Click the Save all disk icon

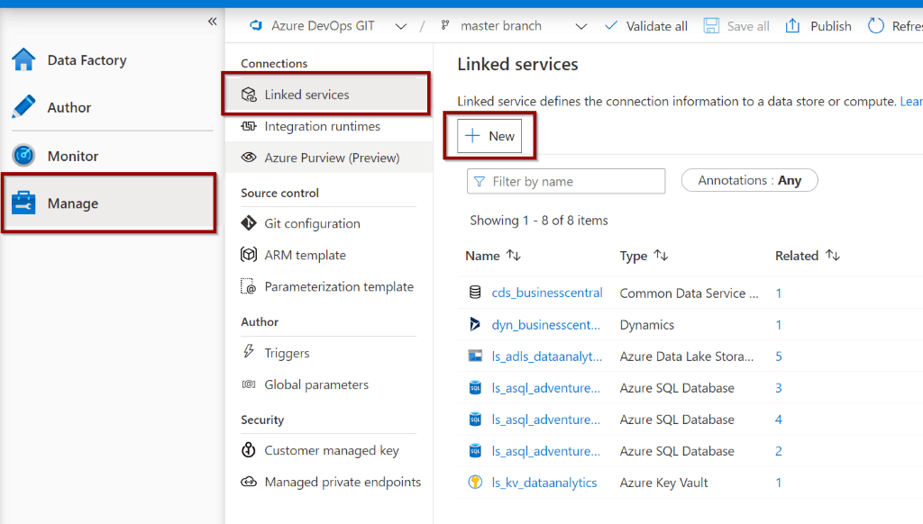click(x=712, y=26)
